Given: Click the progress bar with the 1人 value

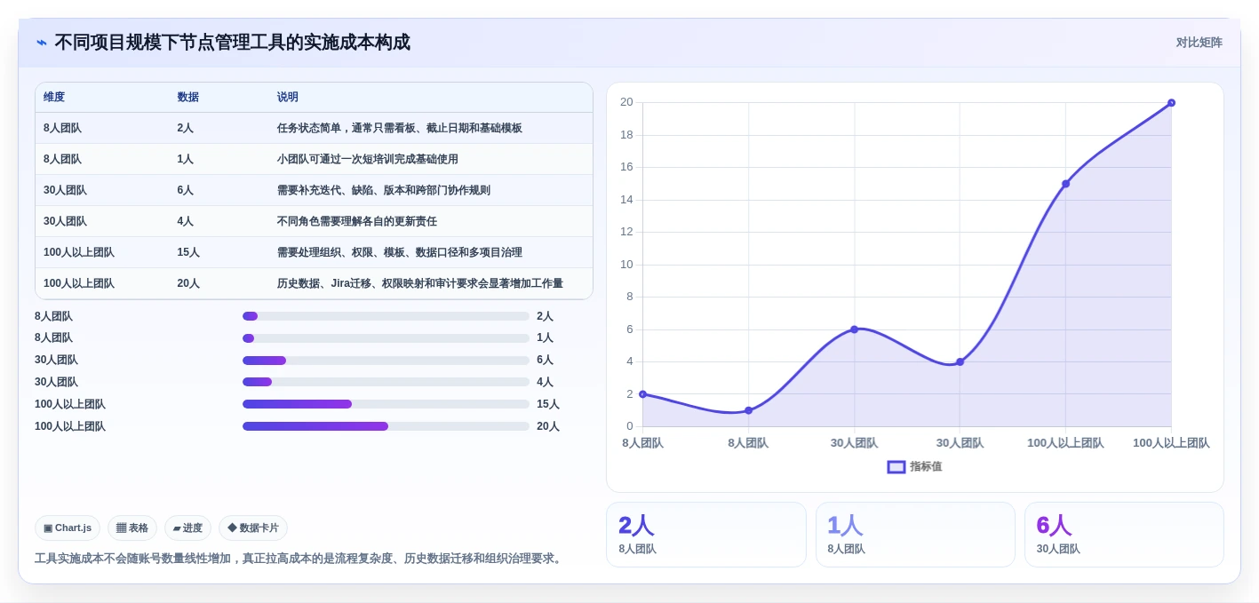Looking at the screenshot, I should [386, 338].
